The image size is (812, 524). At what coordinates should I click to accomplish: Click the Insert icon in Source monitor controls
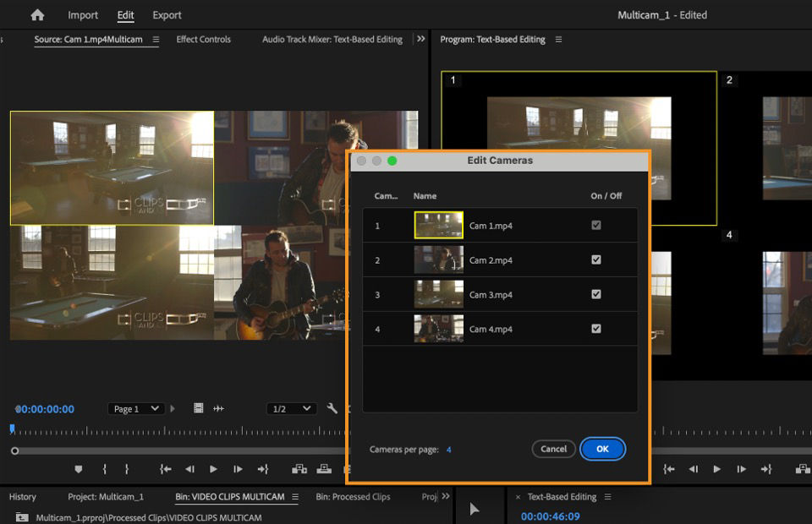tap(299, 468)
